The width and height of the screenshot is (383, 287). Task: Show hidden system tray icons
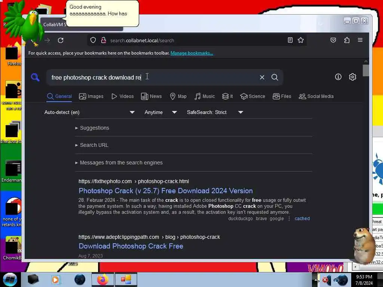point(316,280)
